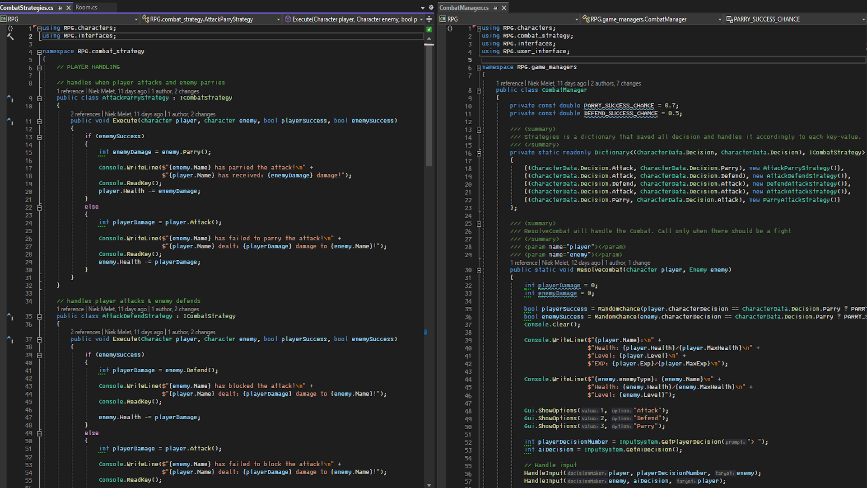Viewport: 867px width, 488px height.
Task: Click the split editor icon in CombatStrategies pane
Action: pyautogui.click(x=429, y=19)
